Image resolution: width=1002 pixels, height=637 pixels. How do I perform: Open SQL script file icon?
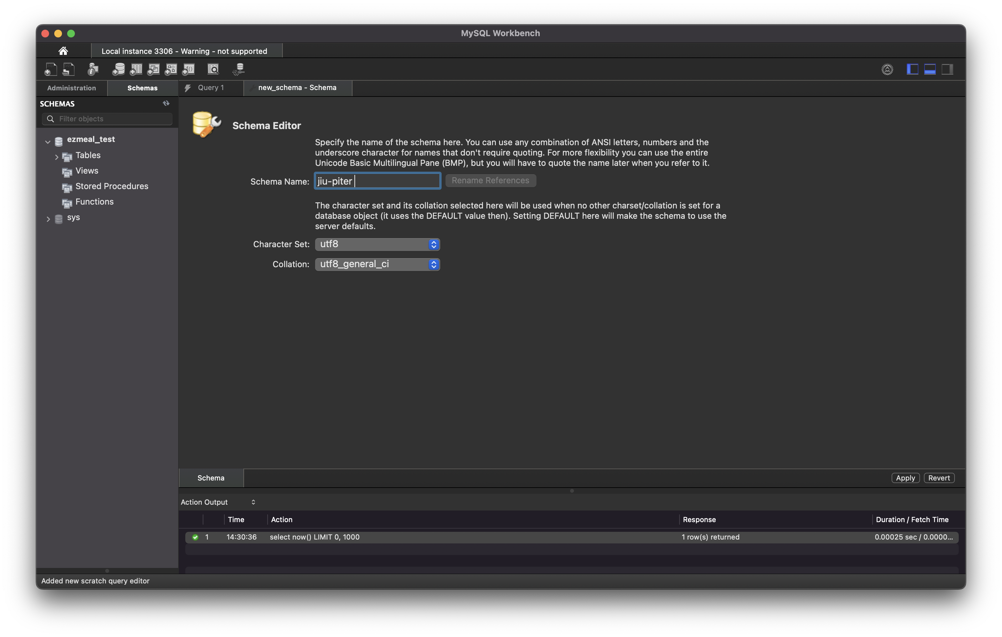[x=68, y=69]
